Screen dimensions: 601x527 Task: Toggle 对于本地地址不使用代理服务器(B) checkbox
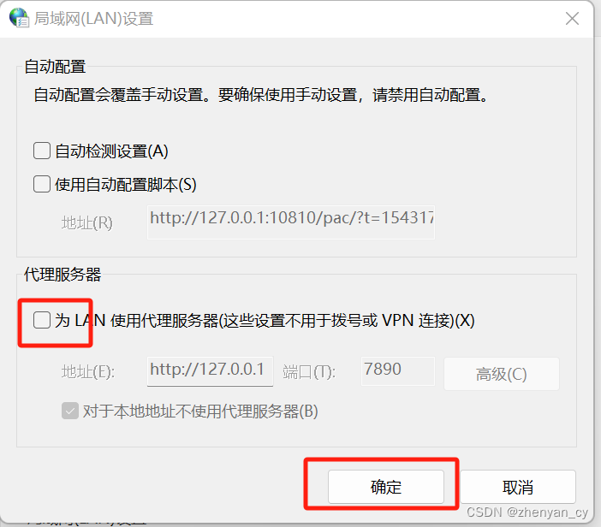70,411
